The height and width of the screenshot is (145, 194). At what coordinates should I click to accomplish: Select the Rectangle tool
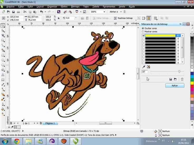point(3,55)
